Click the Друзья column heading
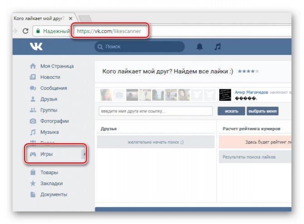Viewport: 304px width, 224px height. pyautogui.click(x=109, y=129)
